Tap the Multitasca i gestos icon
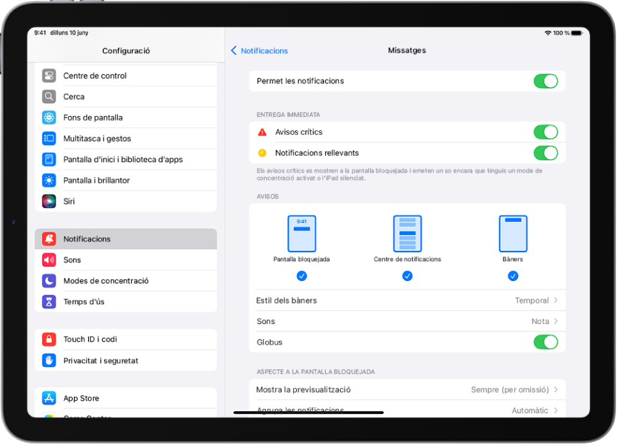The width and height of the screenshot is (617, 444). click(49, 139)
